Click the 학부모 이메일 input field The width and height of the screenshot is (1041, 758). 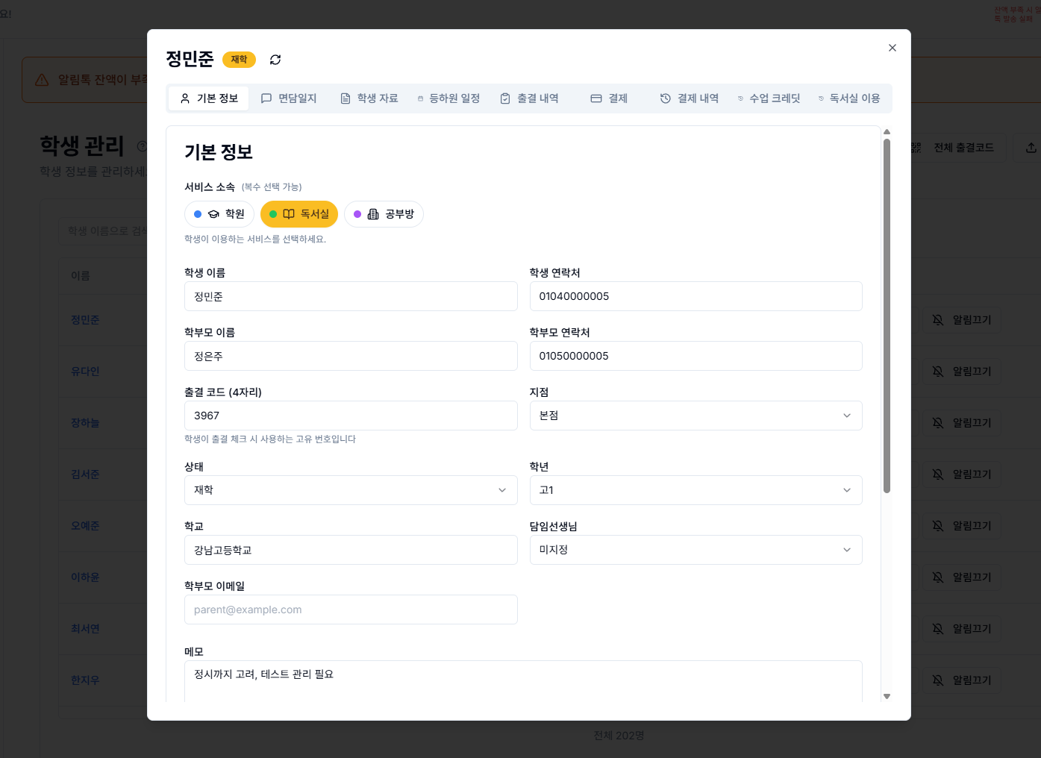click(x=351, y=610)
